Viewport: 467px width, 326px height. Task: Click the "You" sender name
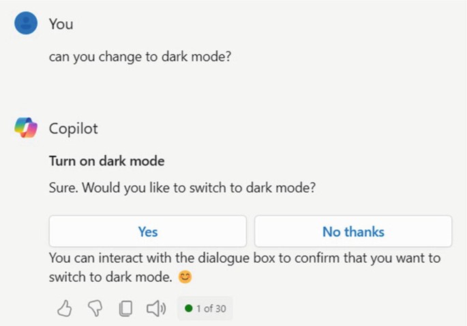click(61, 25)
